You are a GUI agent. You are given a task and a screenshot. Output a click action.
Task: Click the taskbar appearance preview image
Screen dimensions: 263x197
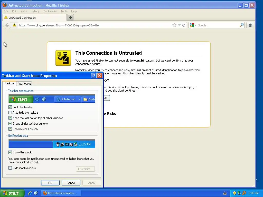click(52, 98)
